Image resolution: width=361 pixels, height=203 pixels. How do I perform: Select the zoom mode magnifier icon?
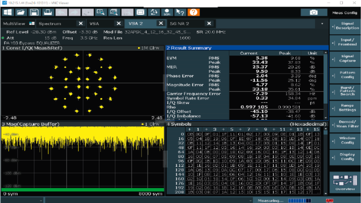(x=101, y=12)
